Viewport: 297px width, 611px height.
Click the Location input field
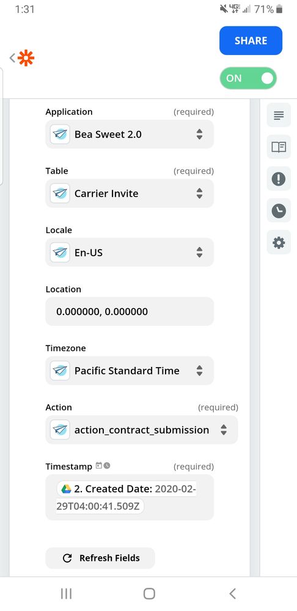130,311
